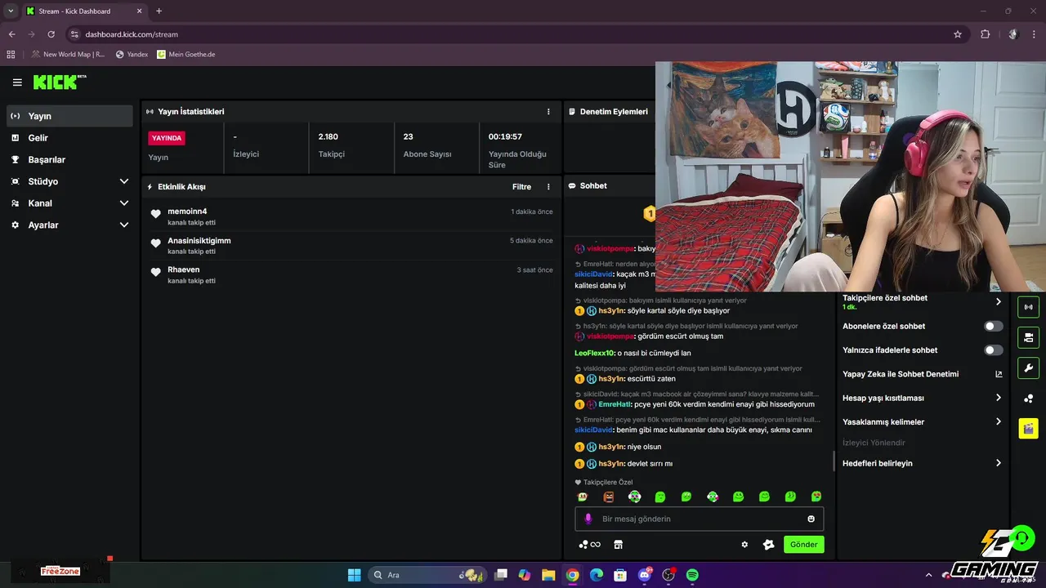
Task: Click the storage server icon in right rail
Action: click(x=1028, y=337)
